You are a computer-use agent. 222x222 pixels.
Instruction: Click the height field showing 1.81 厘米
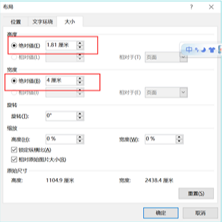61,46
